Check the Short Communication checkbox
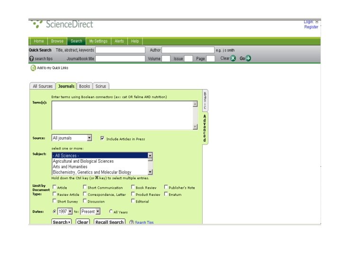Screen dimensions: 341x256 click(85, 187)
